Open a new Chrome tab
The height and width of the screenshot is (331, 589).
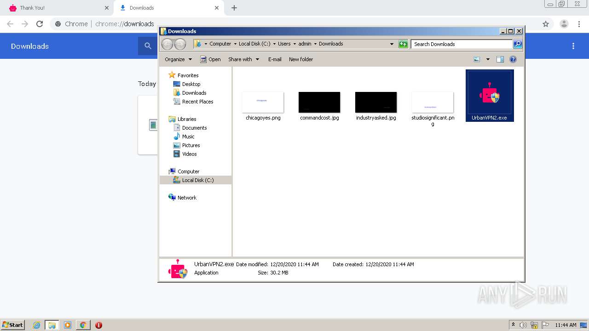(234, 8)
